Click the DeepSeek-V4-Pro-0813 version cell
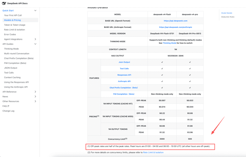 click(190, 34)
